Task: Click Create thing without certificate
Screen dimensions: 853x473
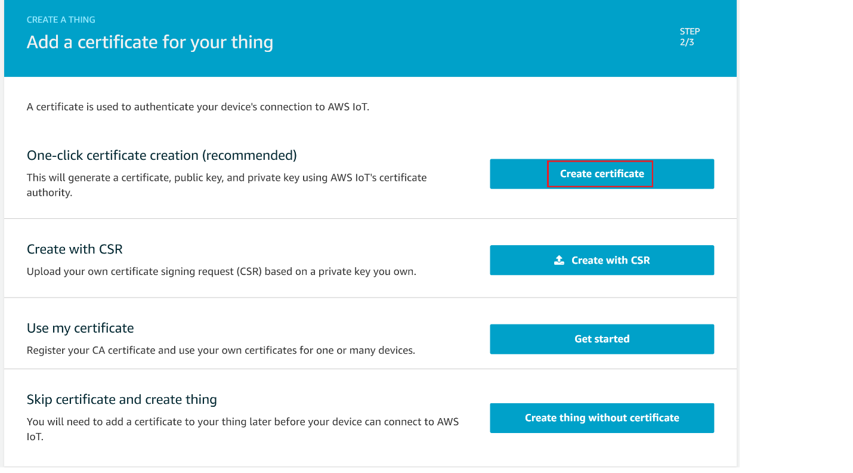Action: (602, 418)
